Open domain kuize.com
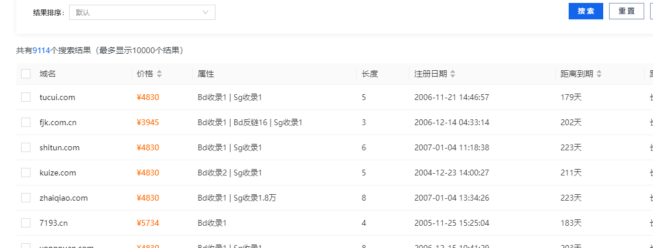The image size is (653, 248). [58, 173]
